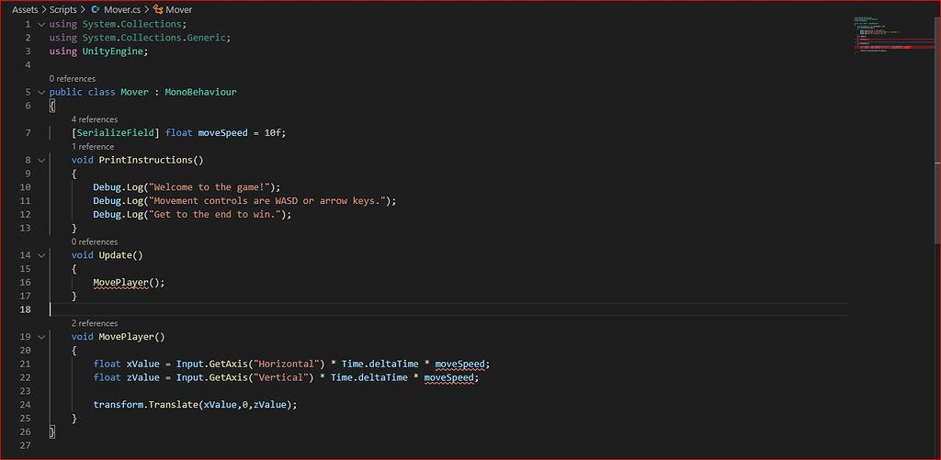Select the Mover class breadcrumb

click(x=179, y=9)
